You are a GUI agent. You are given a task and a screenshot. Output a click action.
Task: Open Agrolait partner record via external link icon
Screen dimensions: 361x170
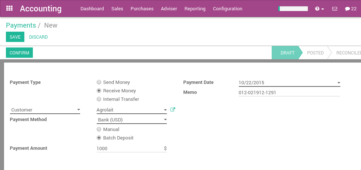(173, 110)
